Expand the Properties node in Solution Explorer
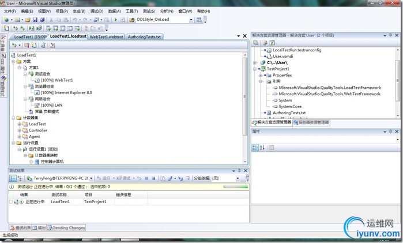The height and width of the screenshot is (243, 403). (261, 75)
